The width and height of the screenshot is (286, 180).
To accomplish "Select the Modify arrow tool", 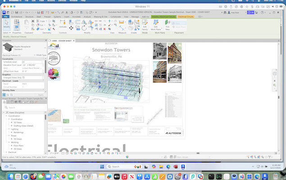I will [x=7, y=24].
